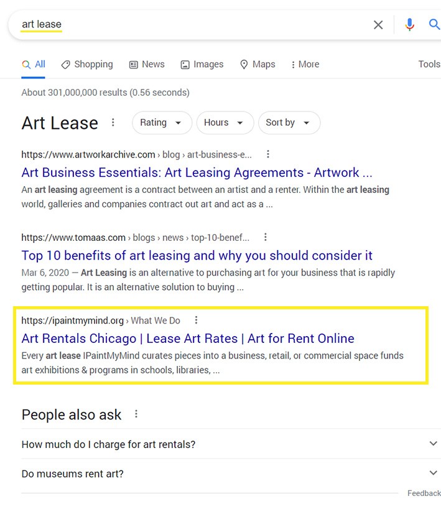The height and width of the screenshot is (529, 441).
Task: Open the Sort by dropdown
Action: click(x=289, y=123)
